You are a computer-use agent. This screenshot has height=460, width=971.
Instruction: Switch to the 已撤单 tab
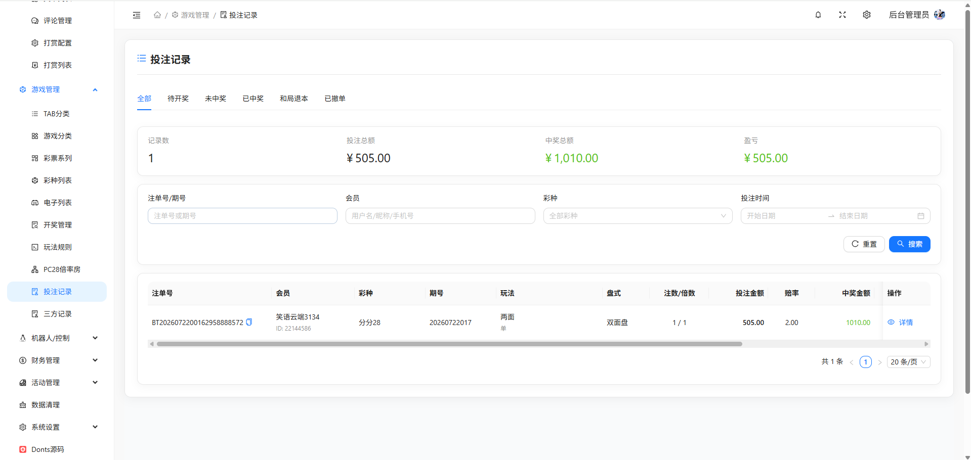(x=335, y=99)
